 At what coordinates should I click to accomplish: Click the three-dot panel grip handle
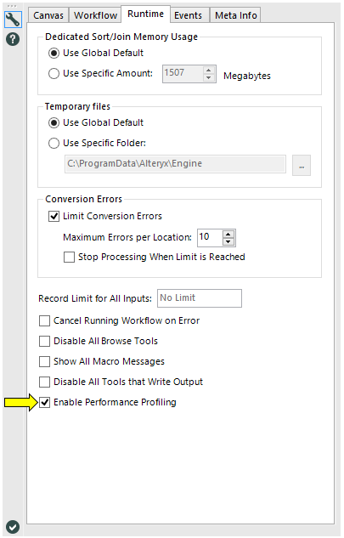pyautogui.click(x=12, y=6)
